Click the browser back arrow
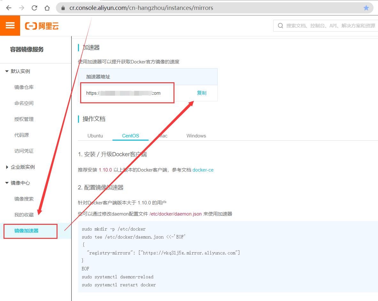Viewport: 378px width, 301px height. click(9, 8)
